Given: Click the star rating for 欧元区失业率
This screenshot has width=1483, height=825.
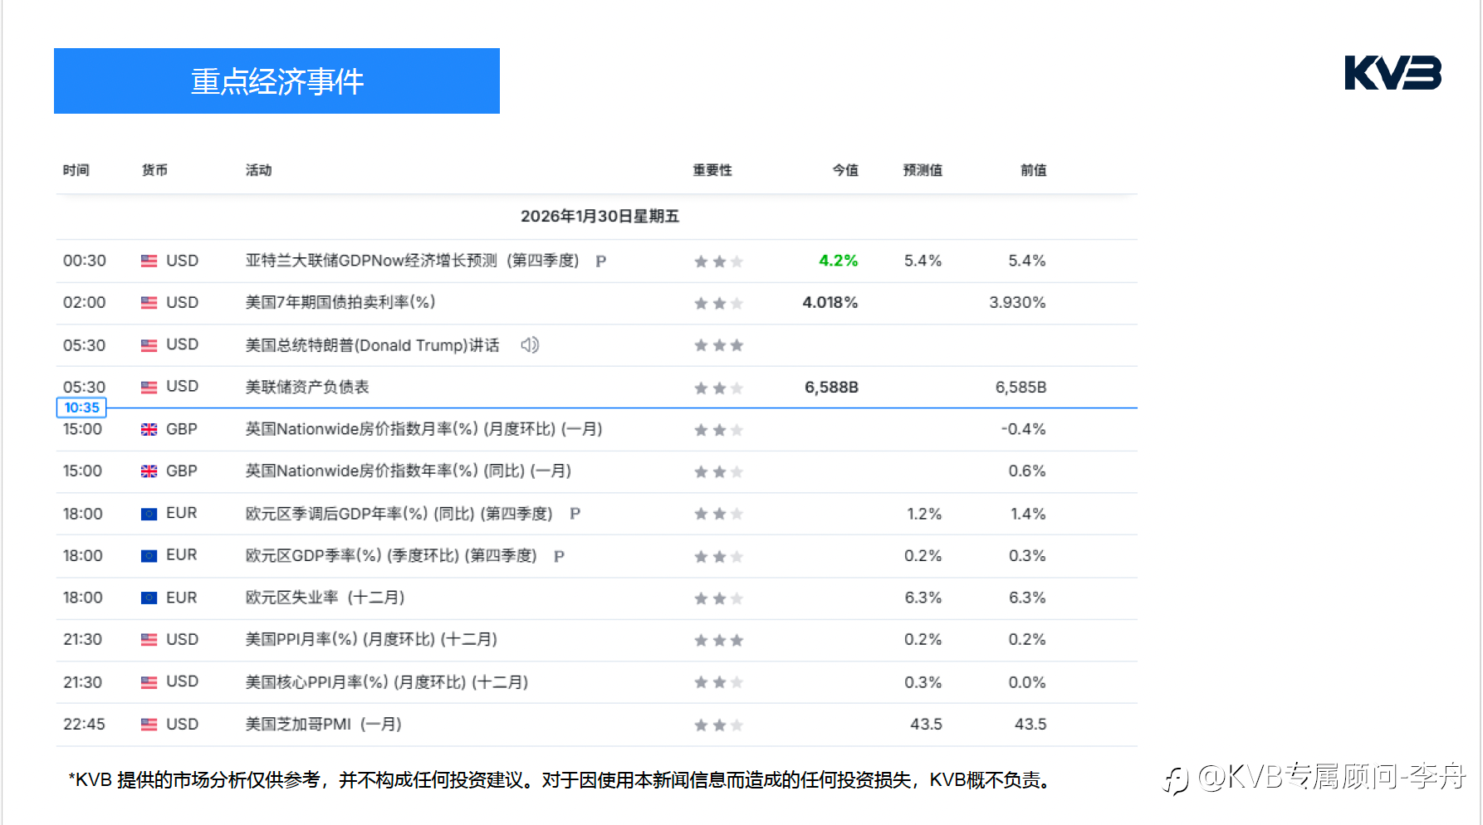Looking at the screenshot, I should pos(719,598).
